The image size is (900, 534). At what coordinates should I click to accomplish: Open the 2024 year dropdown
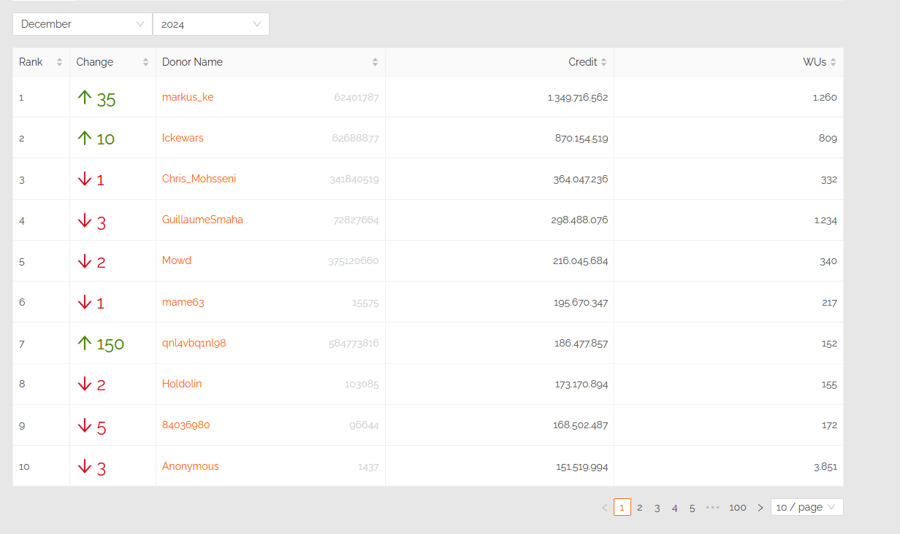211,24
